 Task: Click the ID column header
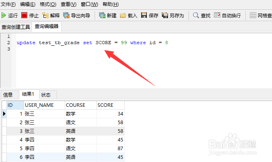coord(15,105)
